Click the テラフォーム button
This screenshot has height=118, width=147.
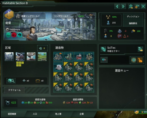coord(14,90)
